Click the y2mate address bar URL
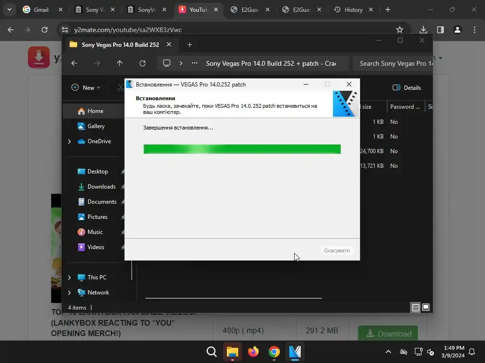 click(x=128, y=30)
